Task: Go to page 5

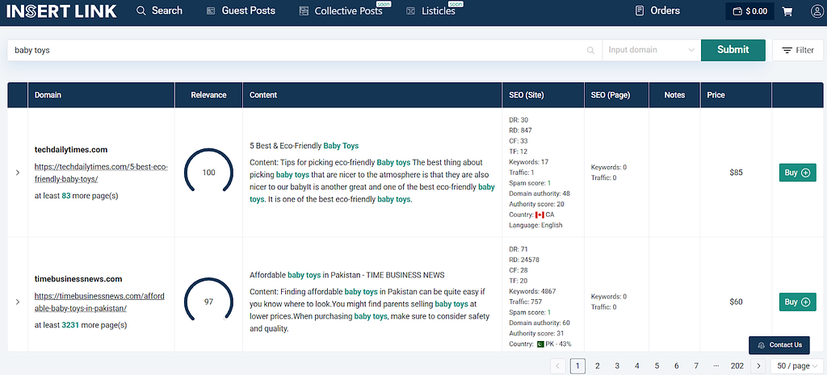Action: pos(657,365)
